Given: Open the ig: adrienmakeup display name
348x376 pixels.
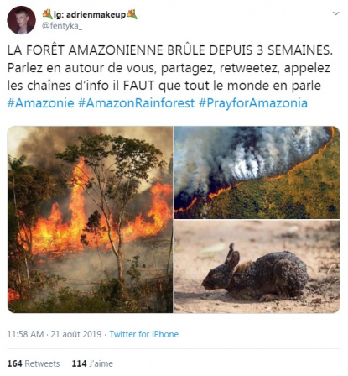Looking at the screenshot, I should pos(90,14).
